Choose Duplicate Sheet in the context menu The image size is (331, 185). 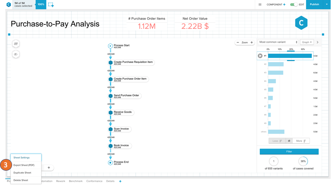tap(22, 173)
